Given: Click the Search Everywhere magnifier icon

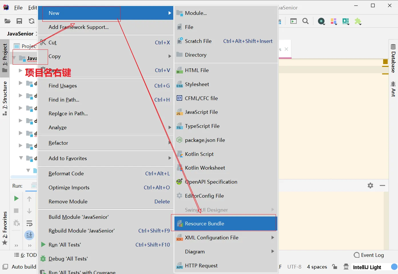Looking at the screenshot, I should 305,21.
